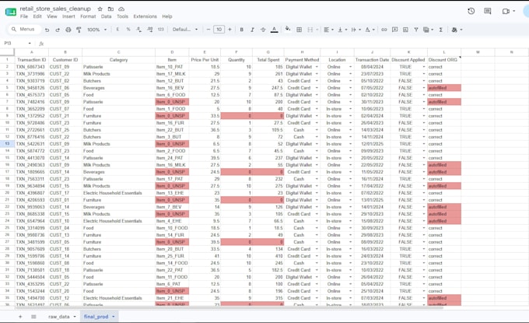Screen dimensions: 529x323
Task: Add a new sheet with the plus button
Action: tap(20, 317)
